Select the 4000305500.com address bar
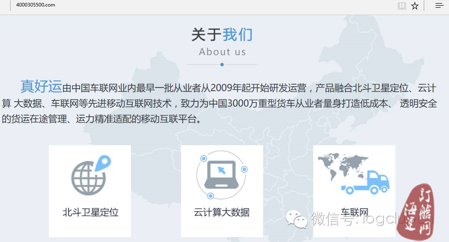Screen dimensions: 449x242 click(x=35, y=5)
